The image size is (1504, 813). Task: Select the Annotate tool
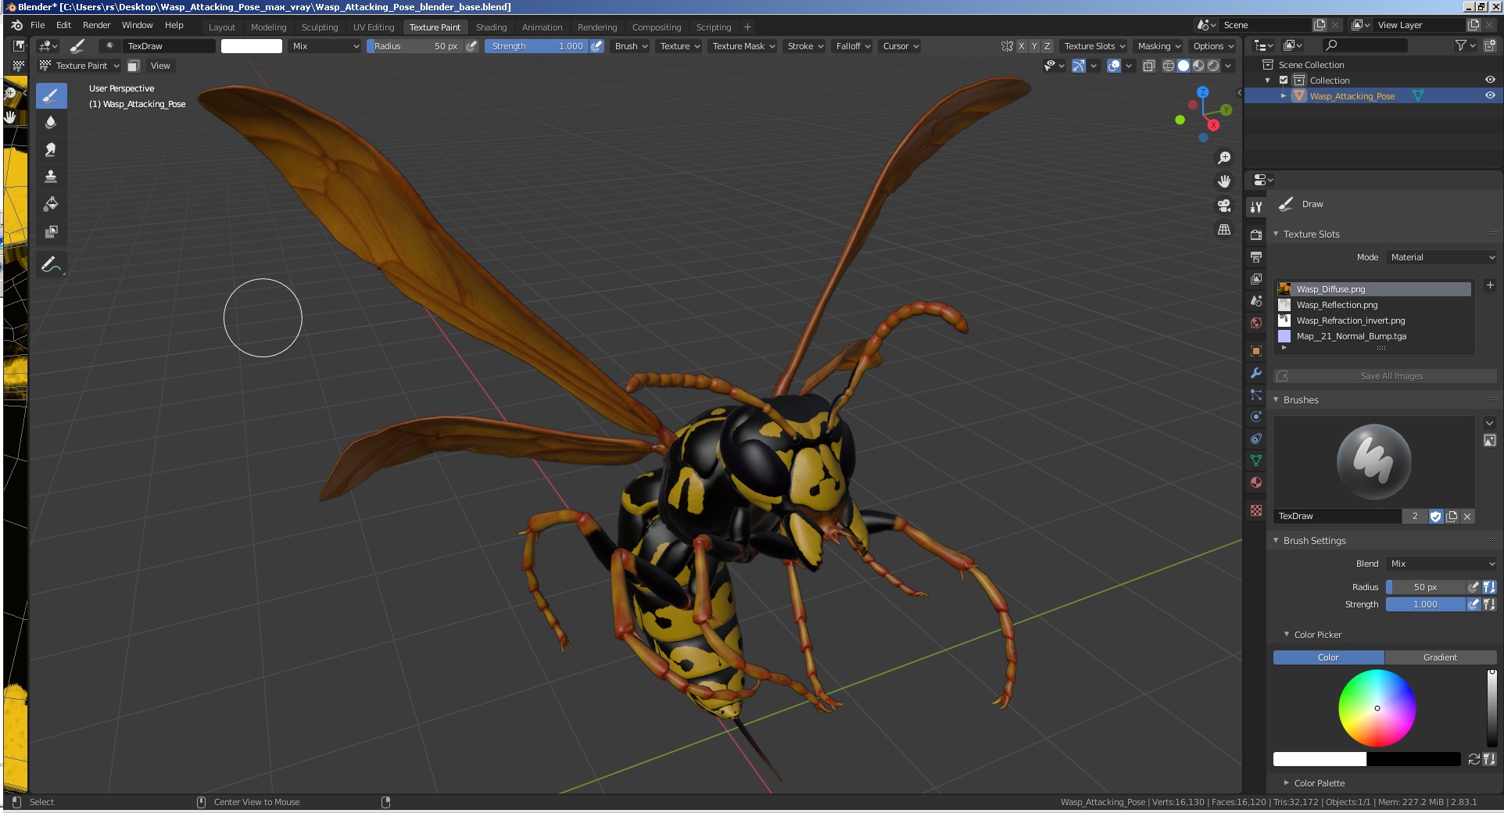click(x=51, y=265)
